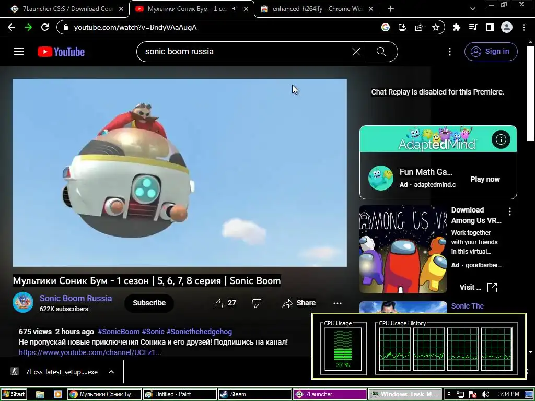The width and height of the screenshot is (535, 401).
Task: Open Among Us VR ad options menu
Action: pyautogui.click(x=510, y=212)
